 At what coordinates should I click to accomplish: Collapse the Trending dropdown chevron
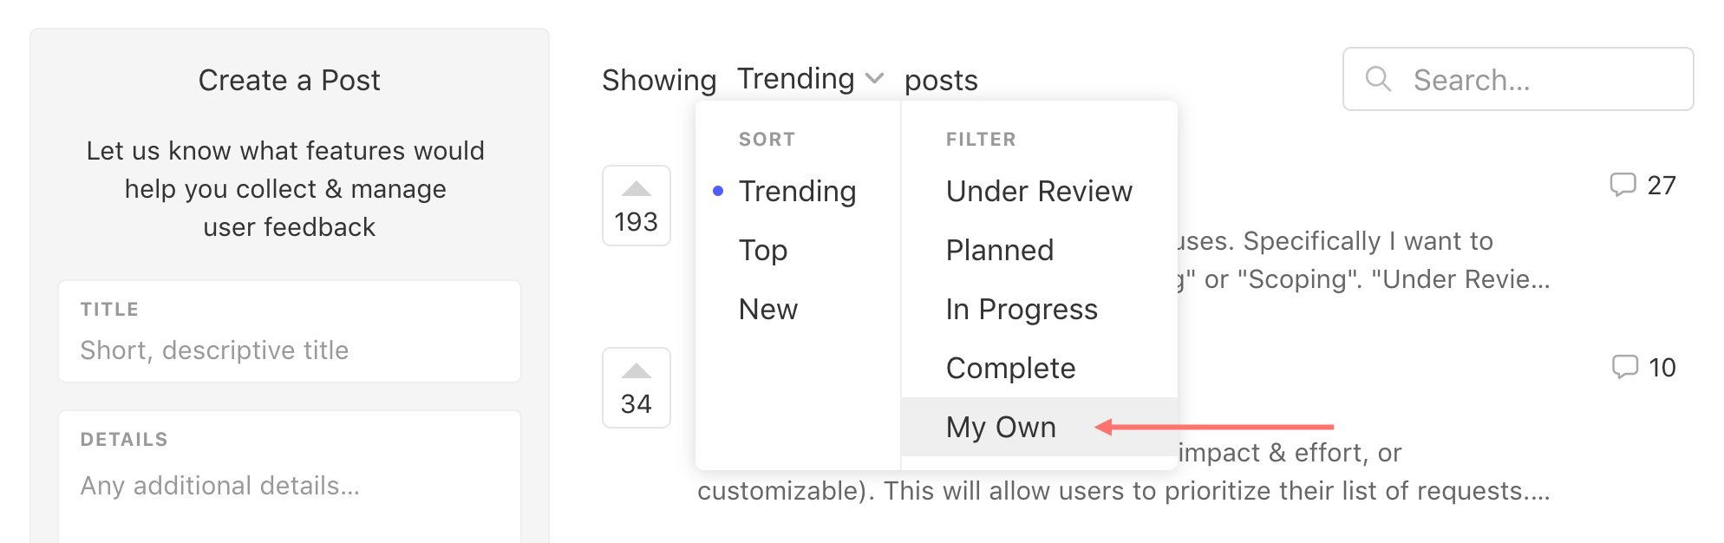coord(874,79)
